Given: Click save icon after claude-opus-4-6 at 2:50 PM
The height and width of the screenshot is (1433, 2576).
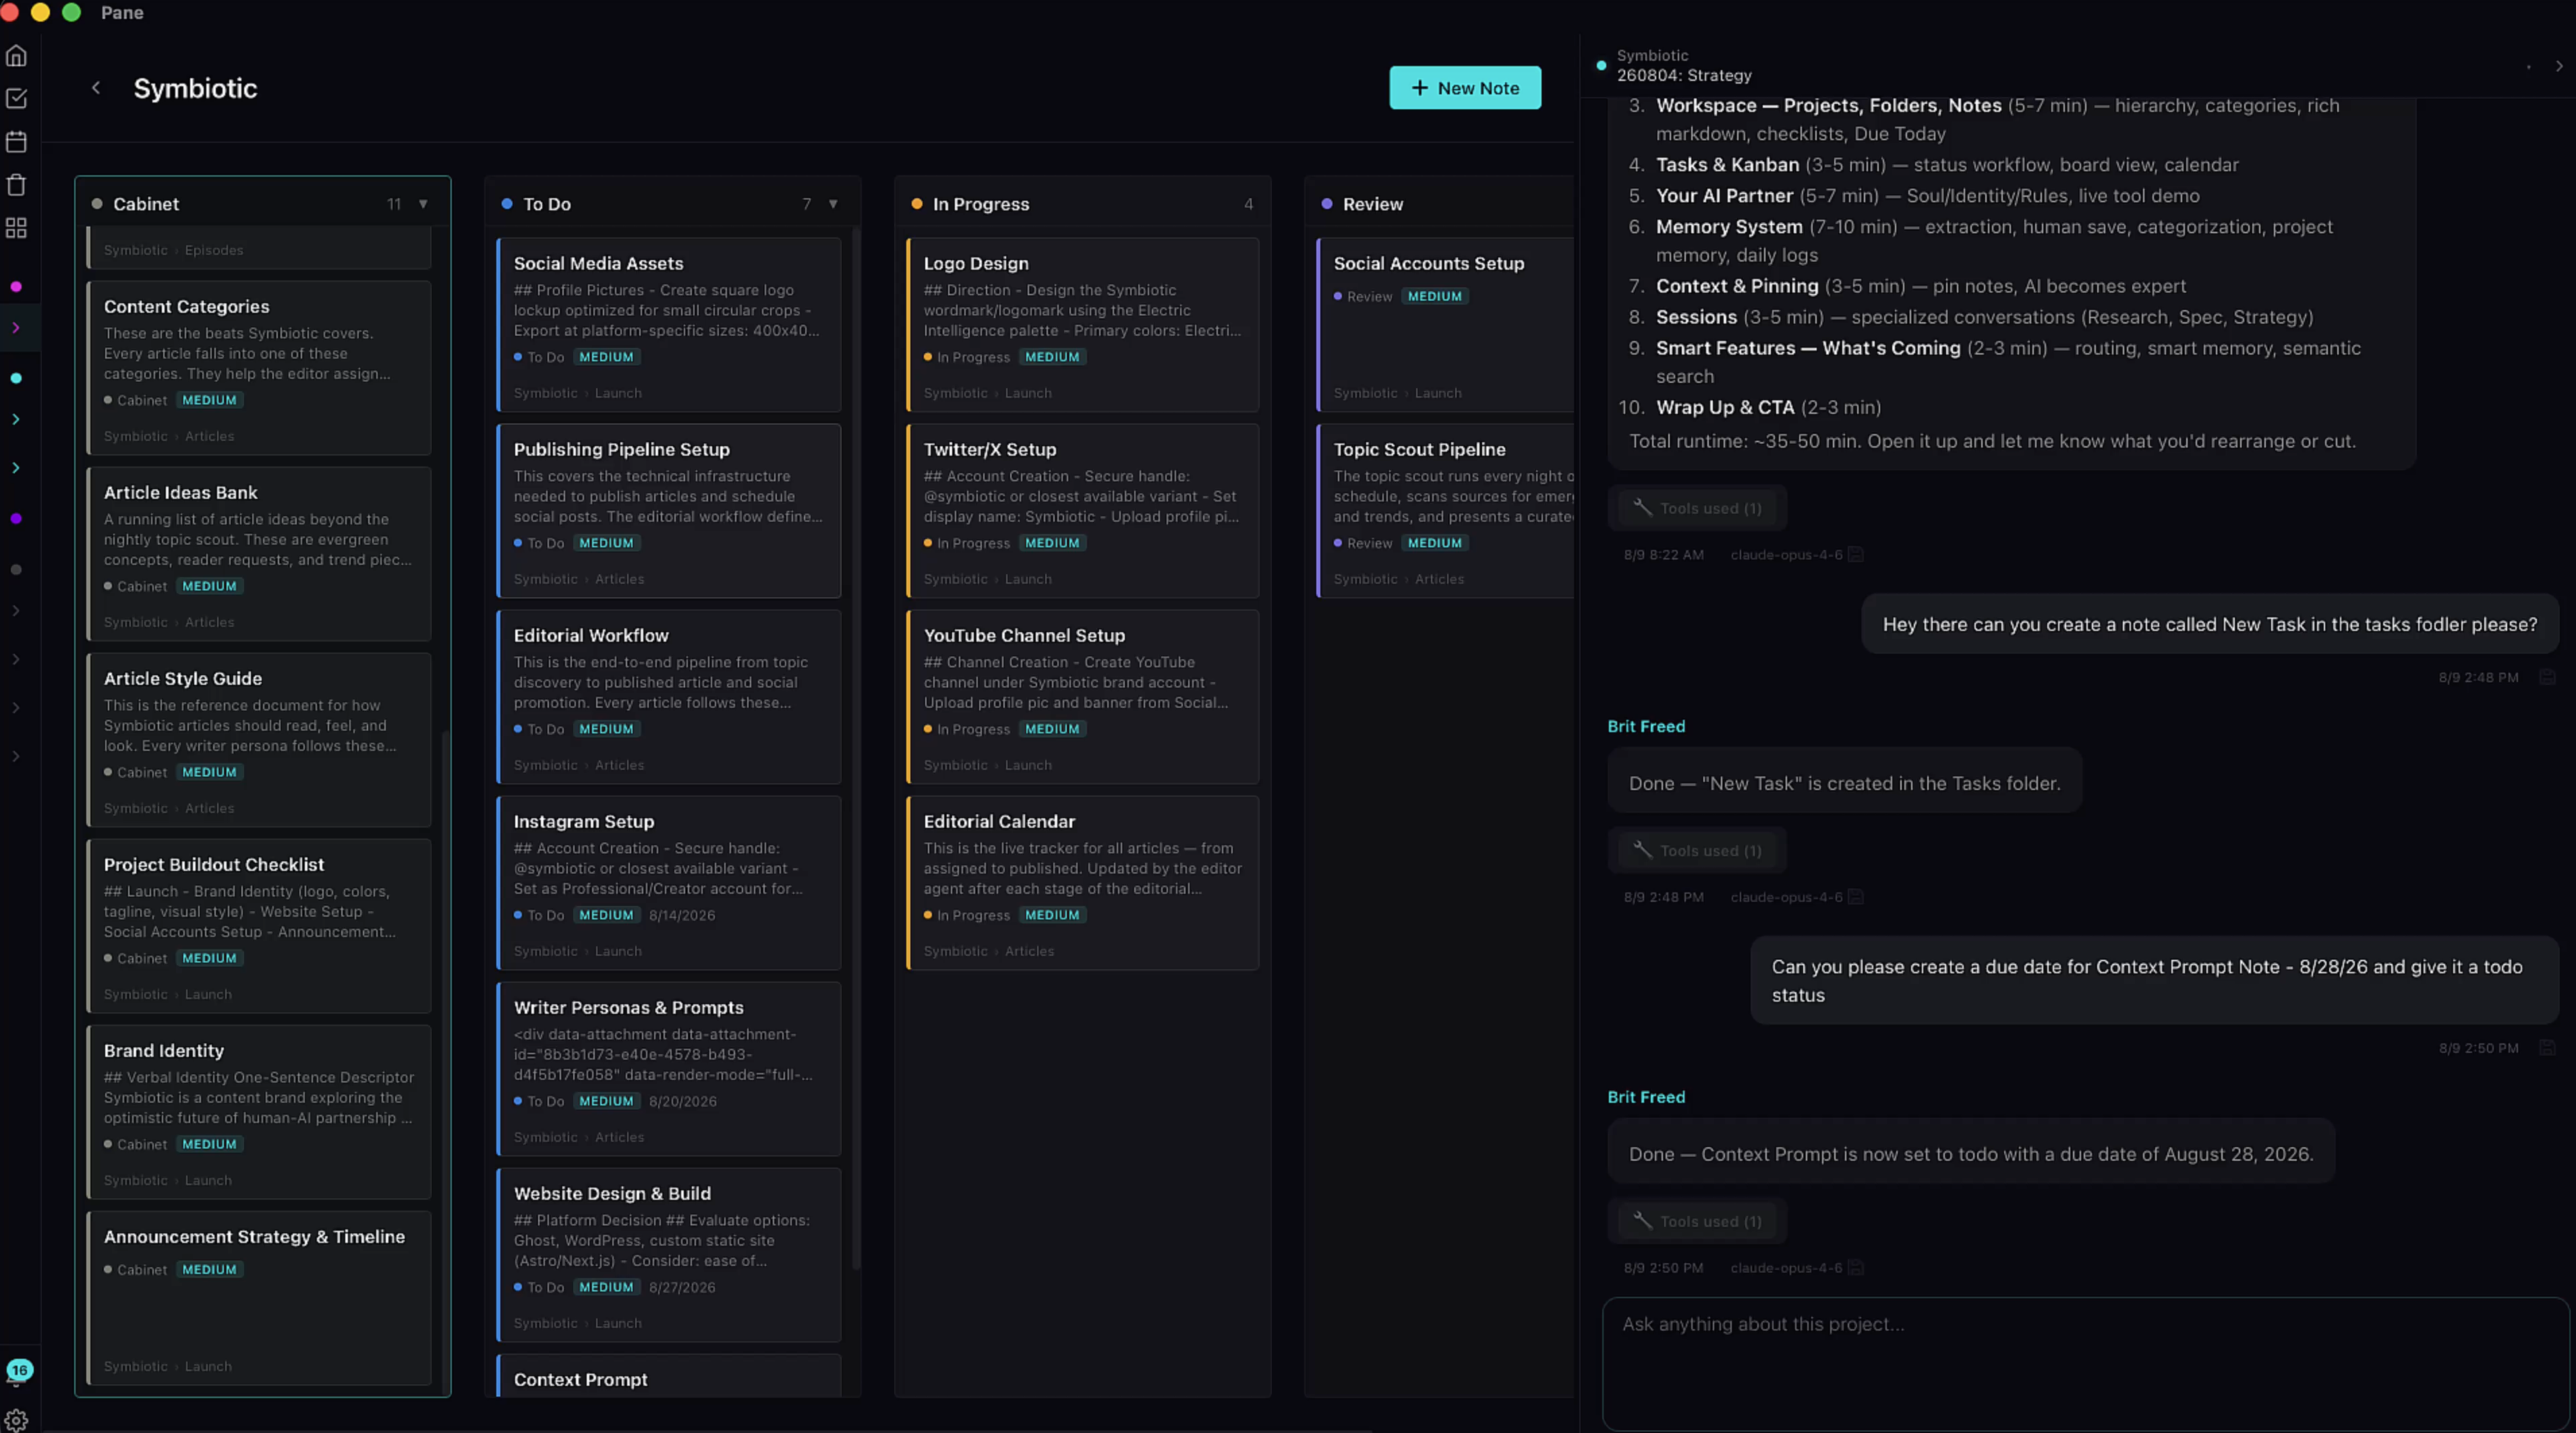Looking at the screenshot, I should tap(1856, 1268).
